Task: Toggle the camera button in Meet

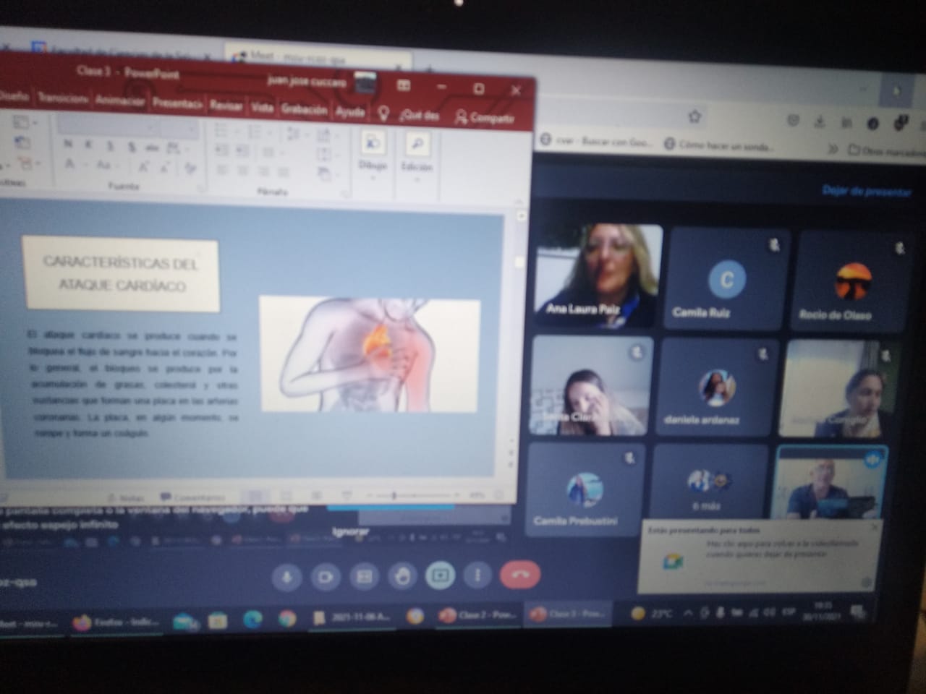Action: click(326, 577)
